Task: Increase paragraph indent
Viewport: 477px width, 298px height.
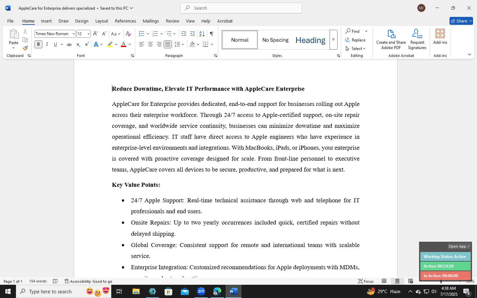Action: click(x=192, y=34)
